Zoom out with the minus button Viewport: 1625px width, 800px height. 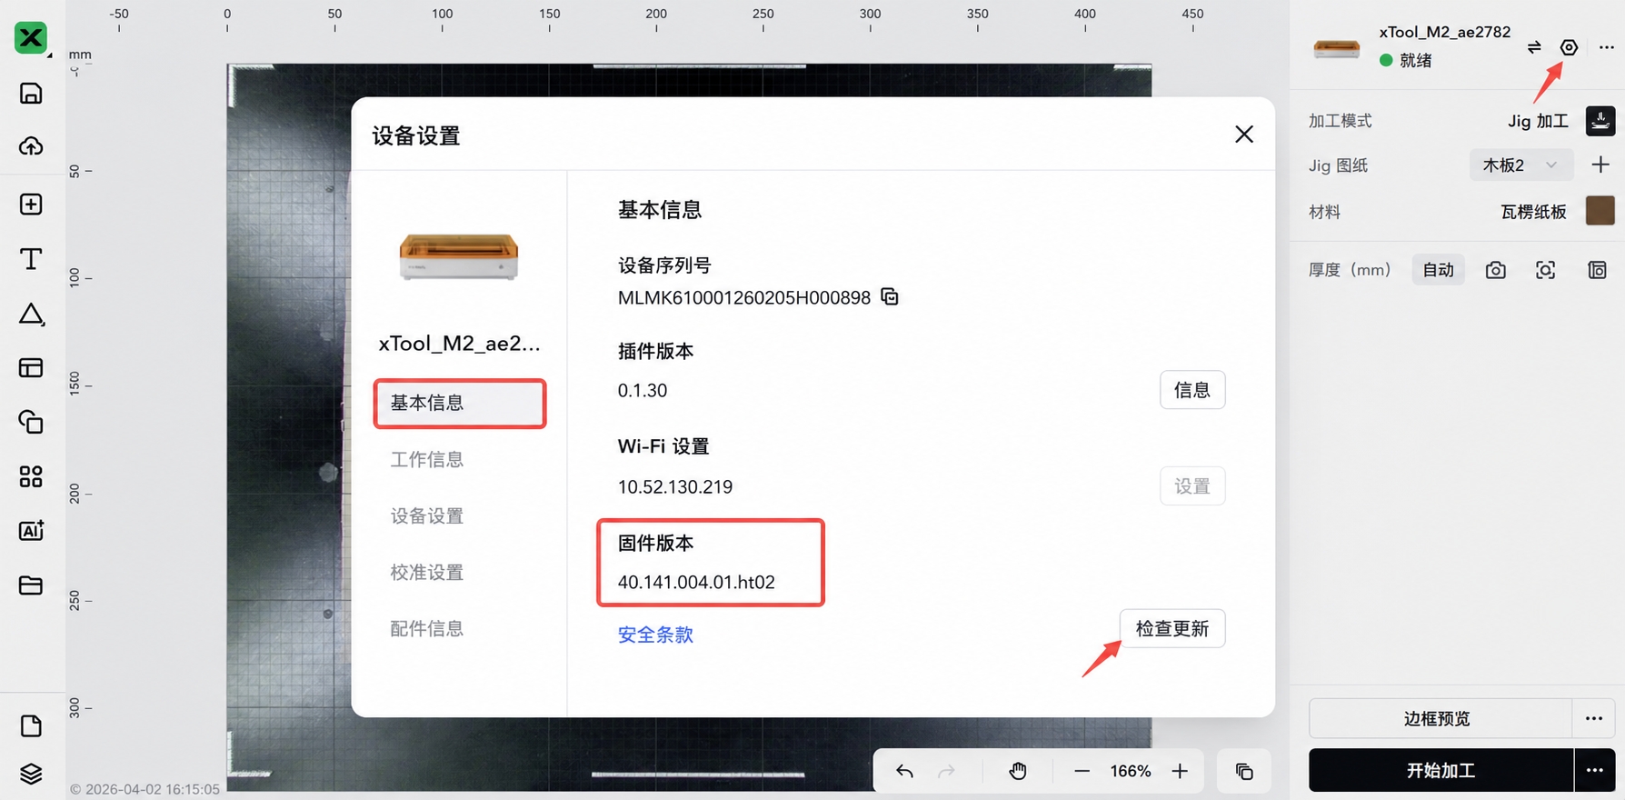point(1082,771)
